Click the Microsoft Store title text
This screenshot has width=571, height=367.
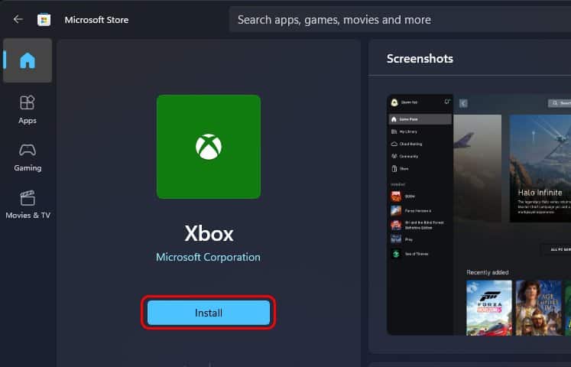pyautogui.click(x=96, y=20)
